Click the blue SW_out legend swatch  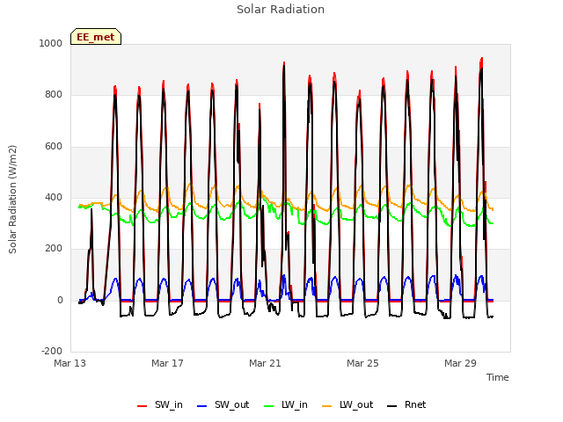202,406
